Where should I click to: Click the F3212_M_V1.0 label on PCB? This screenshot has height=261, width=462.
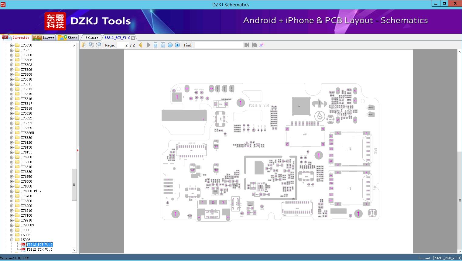pos(259,105)
